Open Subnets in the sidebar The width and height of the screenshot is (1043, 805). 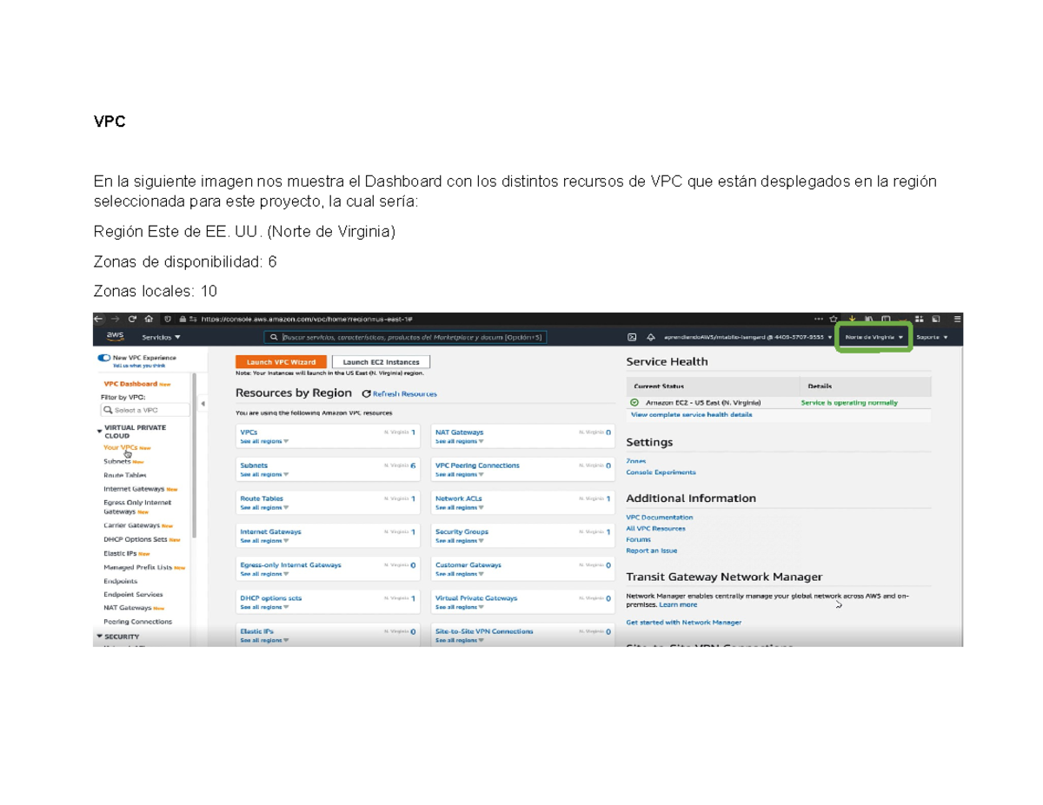tap(117, 461)
